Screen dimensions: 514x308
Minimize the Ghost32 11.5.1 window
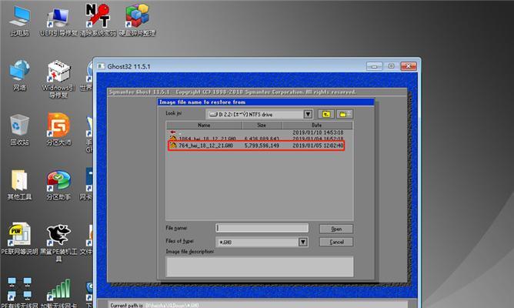(374, 66)
